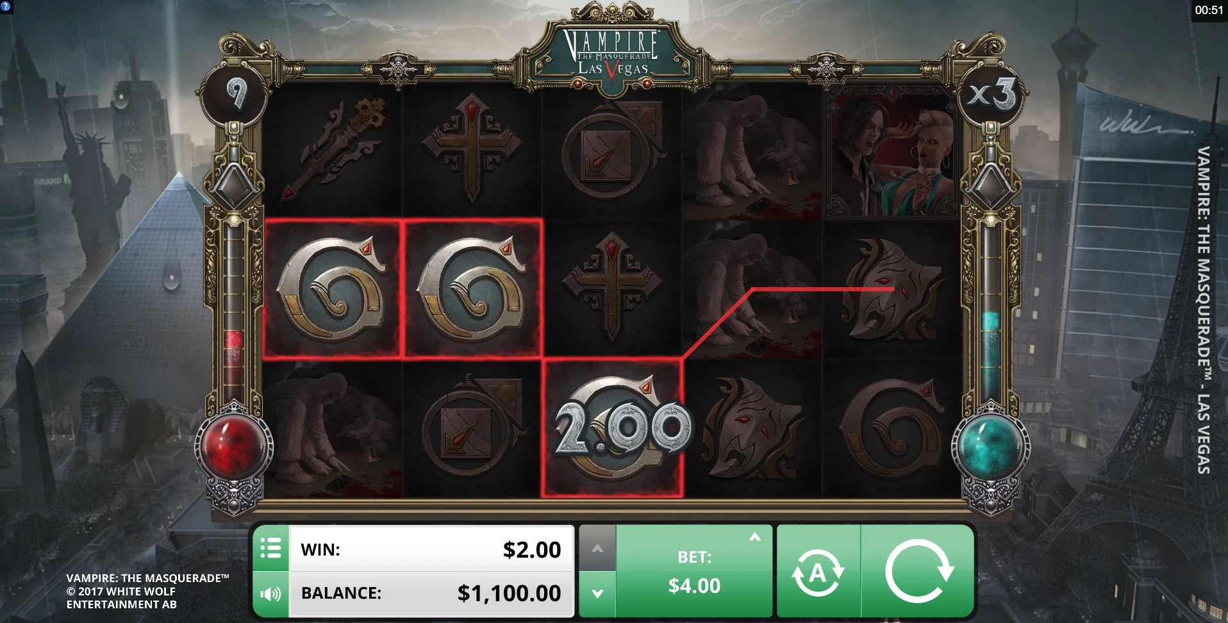1228x623 pixels.
Task: Click the red blood orb
Action: [235, 444]
